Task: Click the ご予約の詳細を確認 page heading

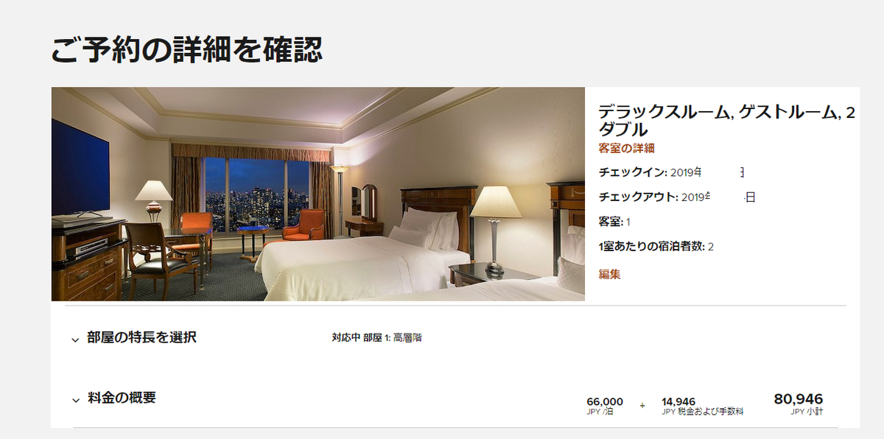Action: click(186, 49)
